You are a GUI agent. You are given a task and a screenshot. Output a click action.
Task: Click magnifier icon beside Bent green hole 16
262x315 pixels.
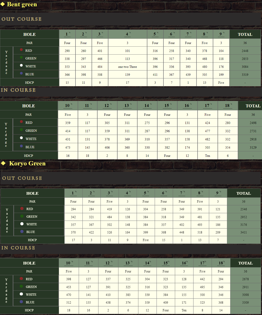191,104
